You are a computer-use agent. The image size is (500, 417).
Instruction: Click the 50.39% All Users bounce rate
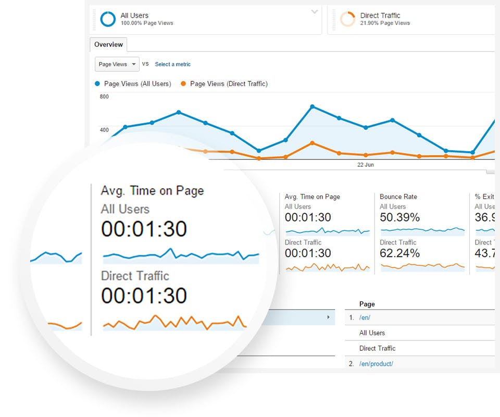pyautogui.click(x=399, y=217)
